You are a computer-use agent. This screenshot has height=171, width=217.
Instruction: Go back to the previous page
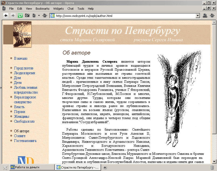(6, 15)
